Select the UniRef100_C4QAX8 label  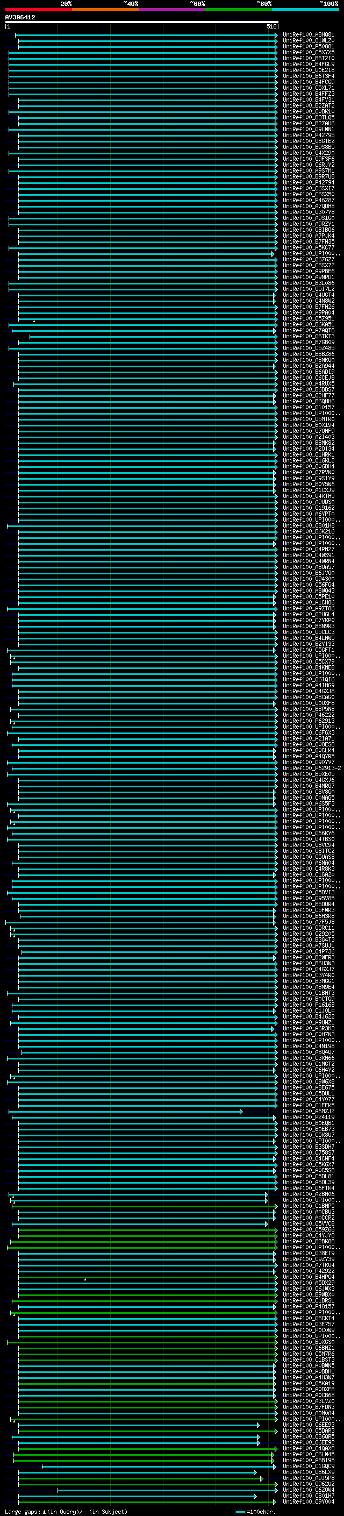[309, 1448]
